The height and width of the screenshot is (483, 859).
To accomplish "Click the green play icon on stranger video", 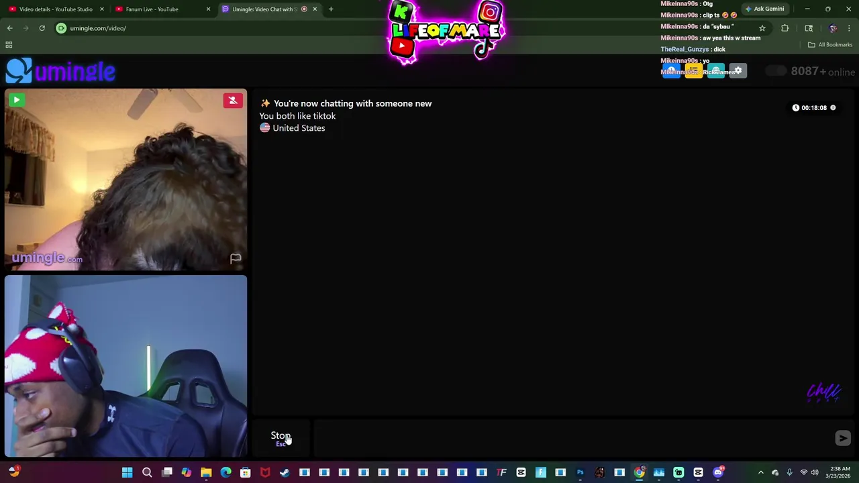I will [x=16, y=101].
